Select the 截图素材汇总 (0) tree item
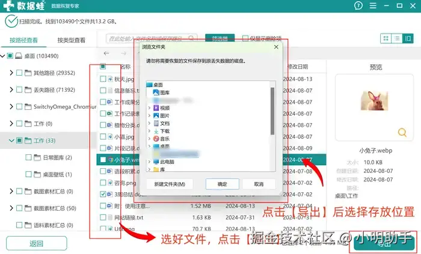The image size is (421, 254). pos(53,192)
